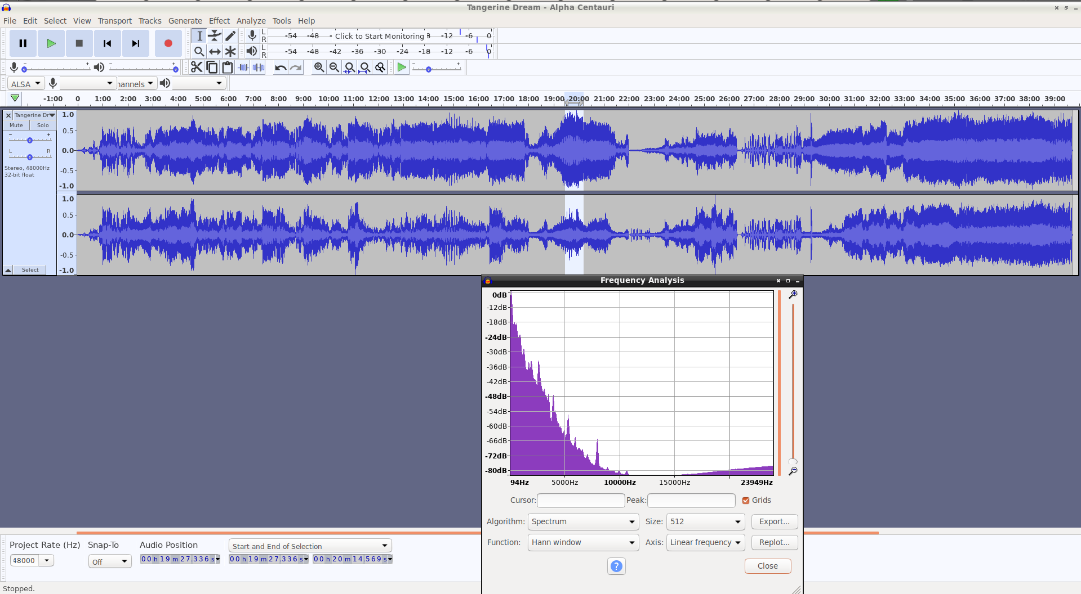Undo the last action

(281, 67)
